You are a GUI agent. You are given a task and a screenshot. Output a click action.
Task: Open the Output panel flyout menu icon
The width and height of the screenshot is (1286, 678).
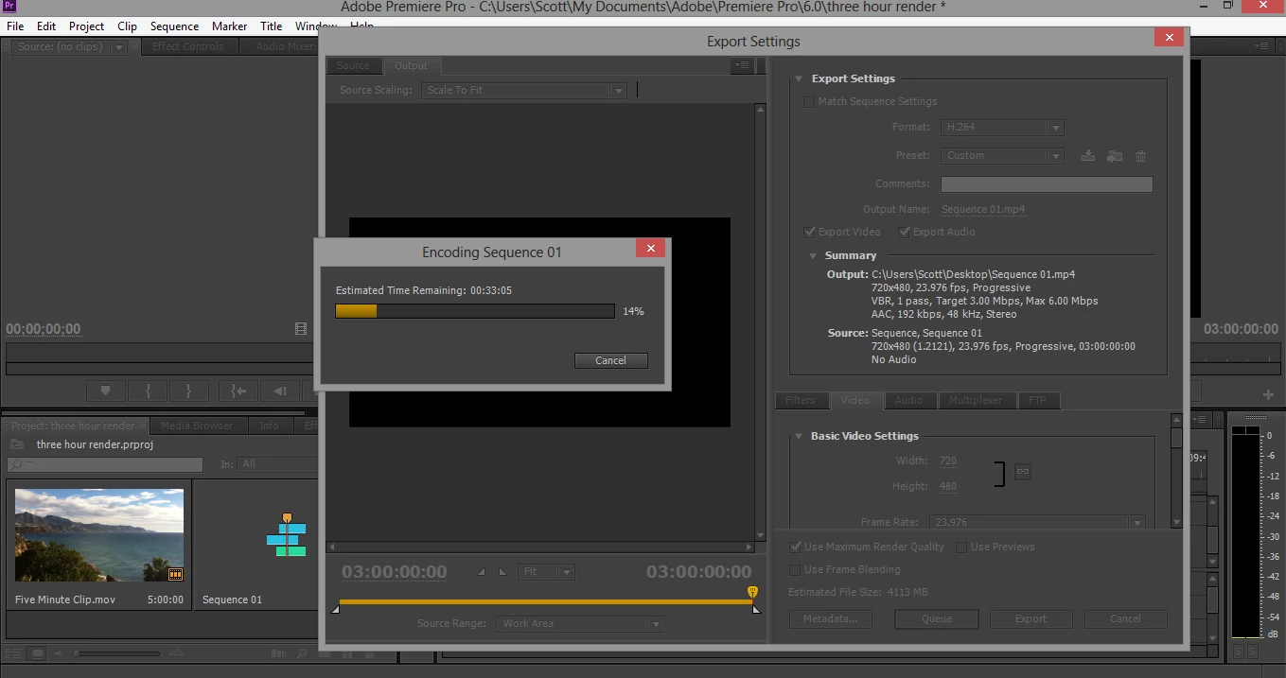[742, 65]
